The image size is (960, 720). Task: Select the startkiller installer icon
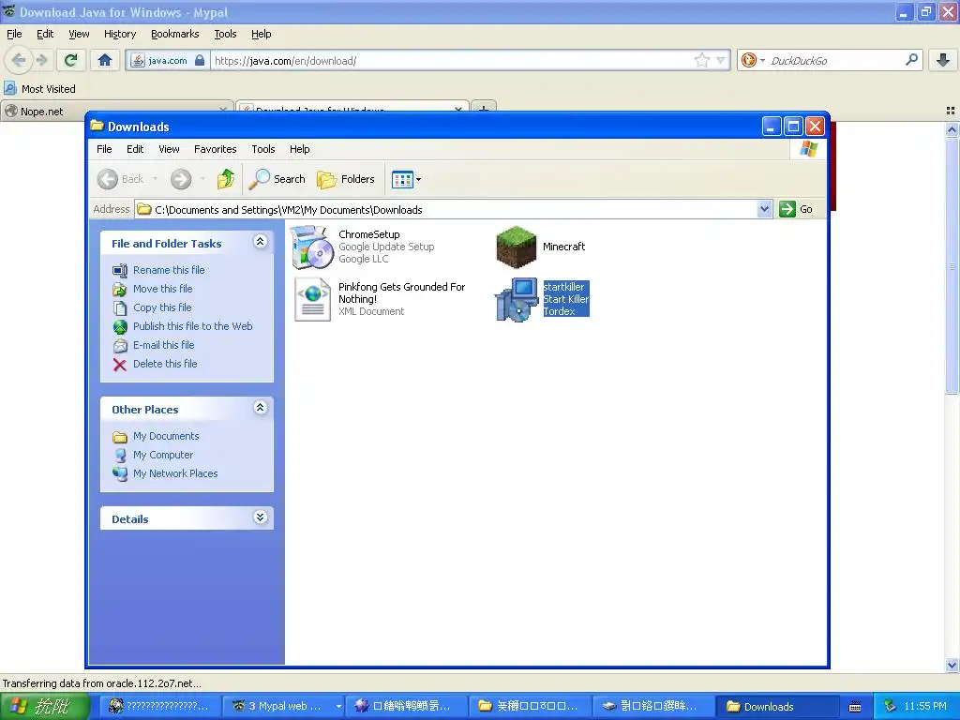pyautogui.click(x=517, y=299)
